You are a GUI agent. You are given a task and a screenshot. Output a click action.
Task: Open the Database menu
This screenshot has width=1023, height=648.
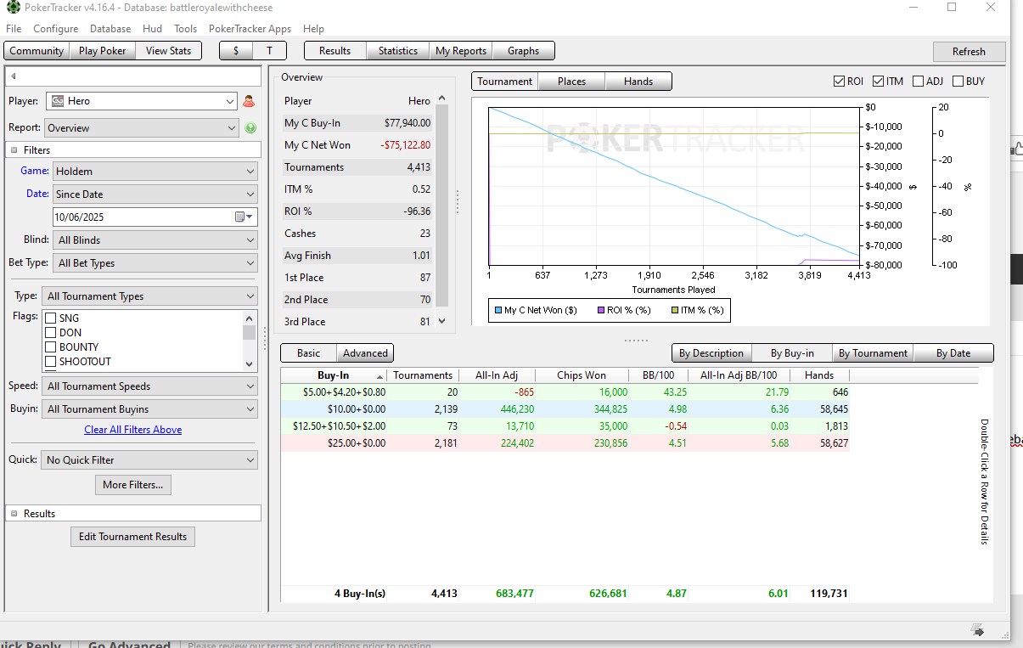(x=110, y=29)
